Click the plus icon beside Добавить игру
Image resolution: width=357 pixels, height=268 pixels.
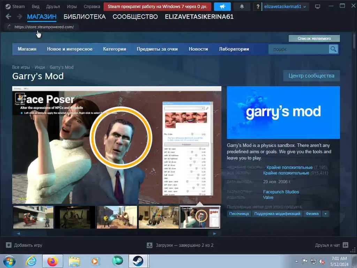tap(9, 245)
